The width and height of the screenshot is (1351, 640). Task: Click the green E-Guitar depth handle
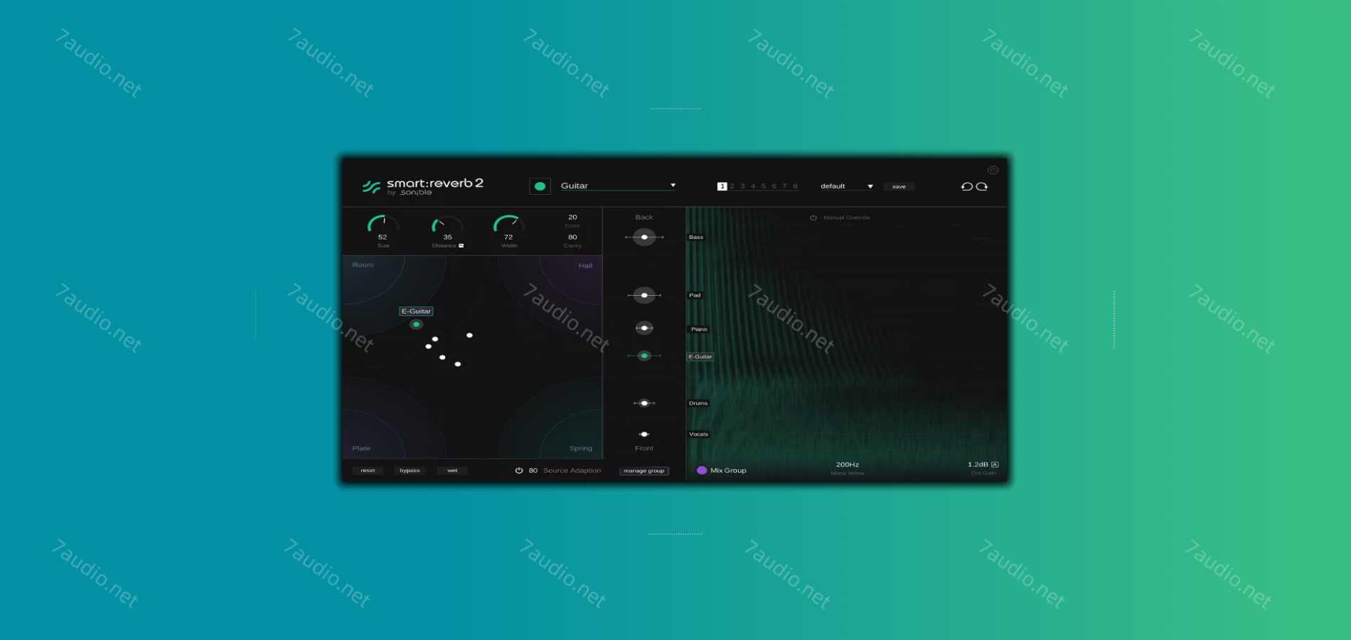(644, 356)
